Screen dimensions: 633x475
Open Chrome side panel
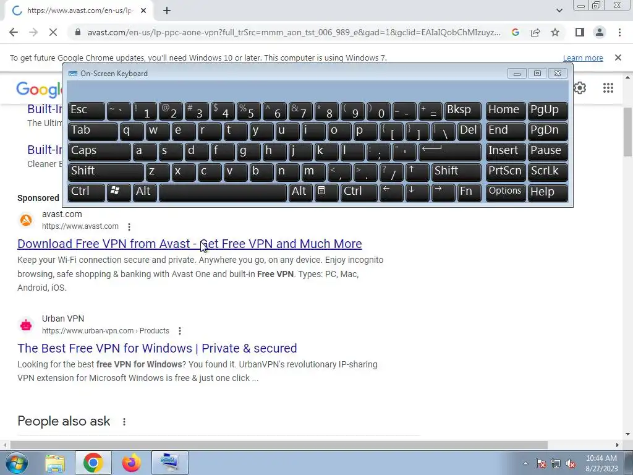click(580, 32)
